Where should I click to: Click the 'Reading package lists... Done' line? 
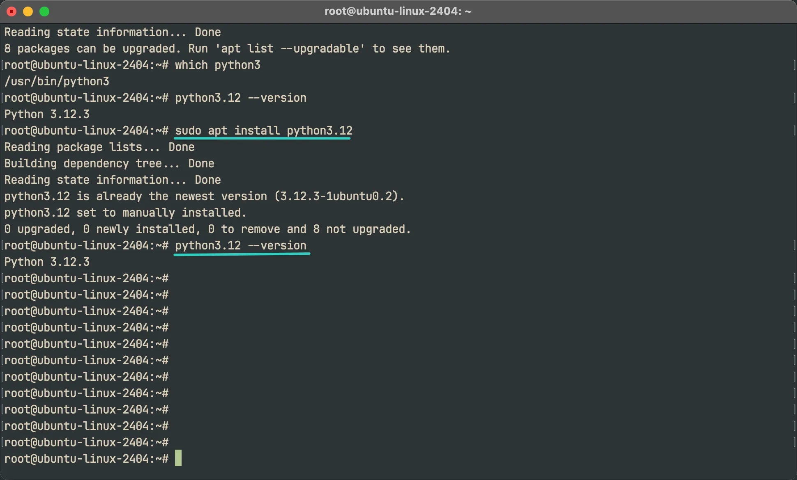click(x=99, y=147)
